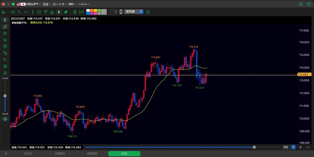Select the horizontal line drawing tool

pyautogui.click(x=26, y=12)
